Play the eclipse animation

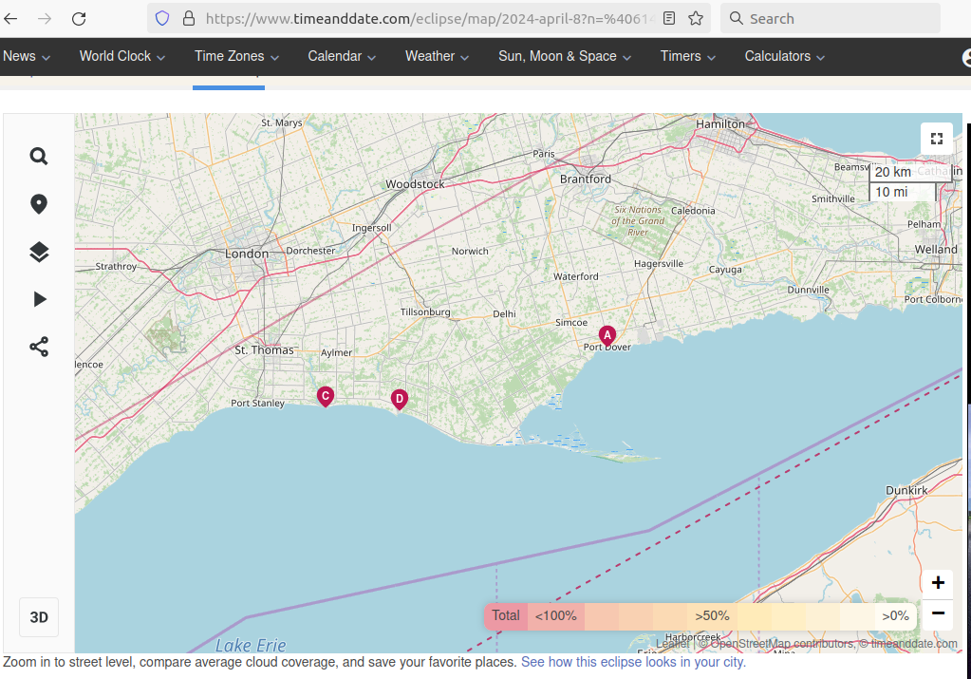tap(39, 299)
